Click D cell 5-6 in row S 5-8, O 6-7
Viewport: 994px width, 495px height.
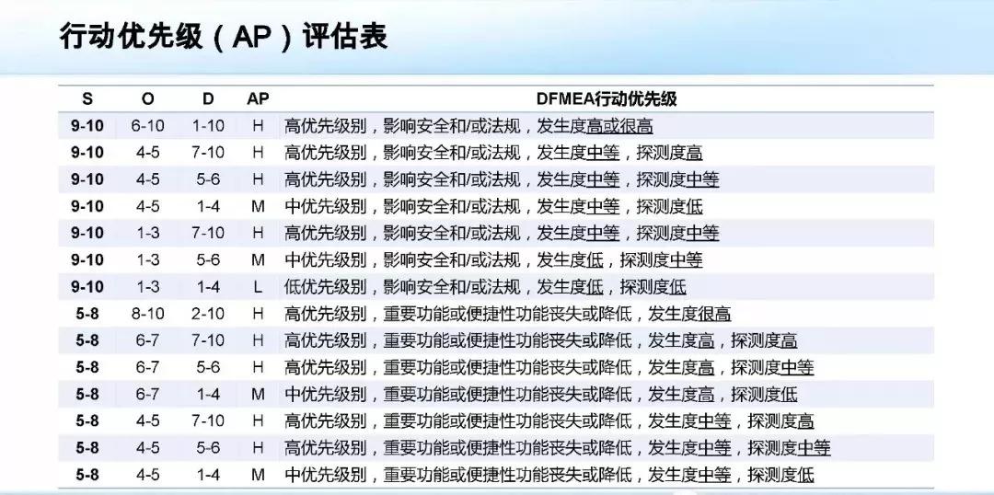[208, 367]
